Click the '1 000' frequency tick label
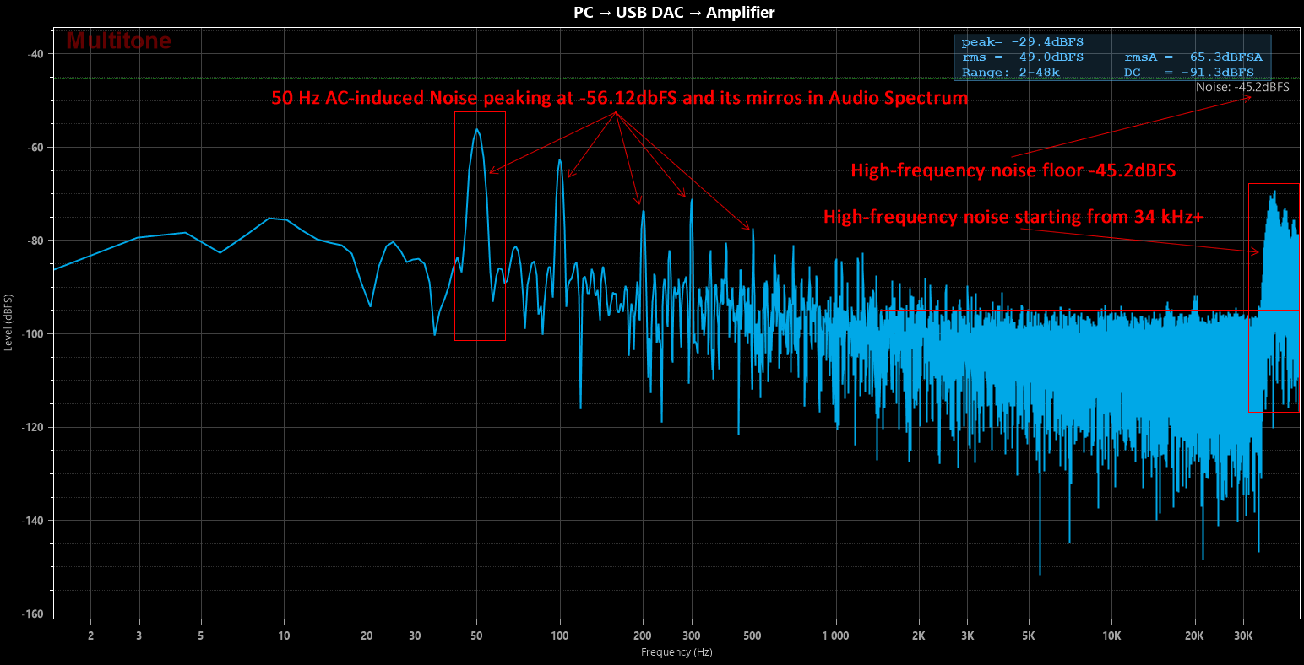 [835, 635]
